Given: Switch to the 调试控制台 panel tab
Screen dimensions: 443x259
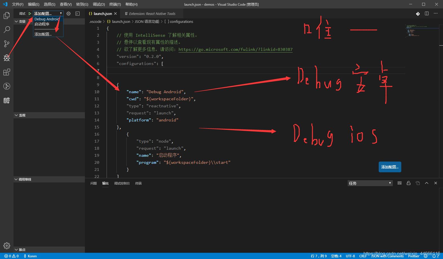Looking at the screenshot, I should (122, 183).
